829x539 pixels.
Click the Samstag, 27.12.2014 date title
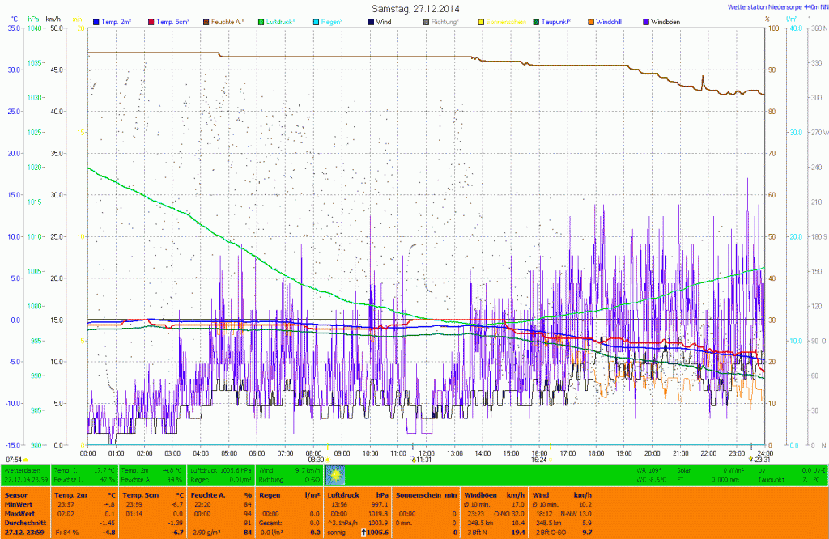414,8
